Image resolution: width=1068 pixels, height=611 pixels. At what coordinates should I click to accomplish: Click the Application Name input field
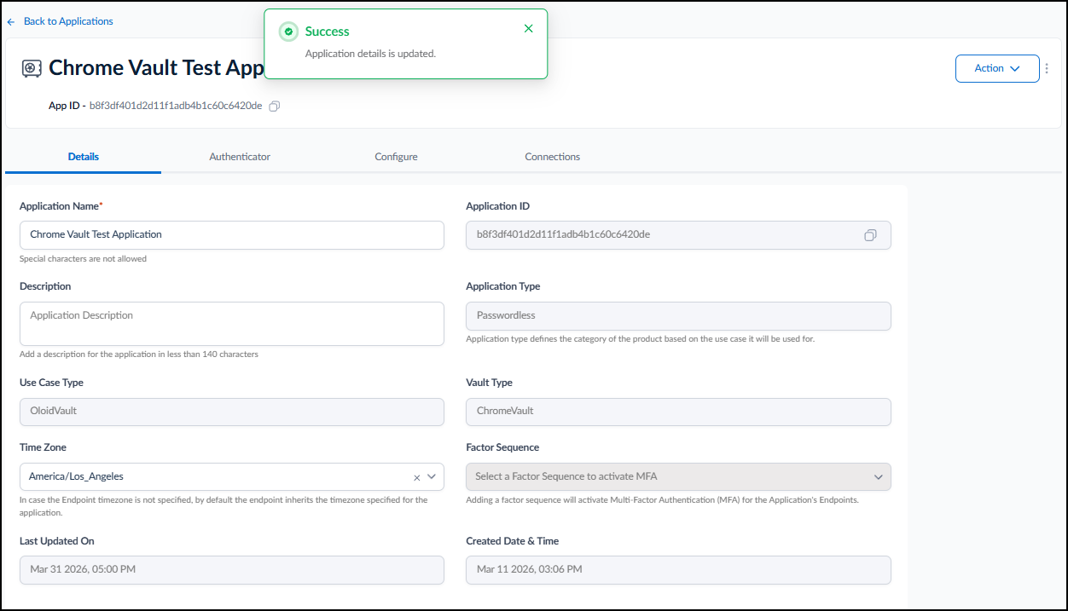[231, 235]
